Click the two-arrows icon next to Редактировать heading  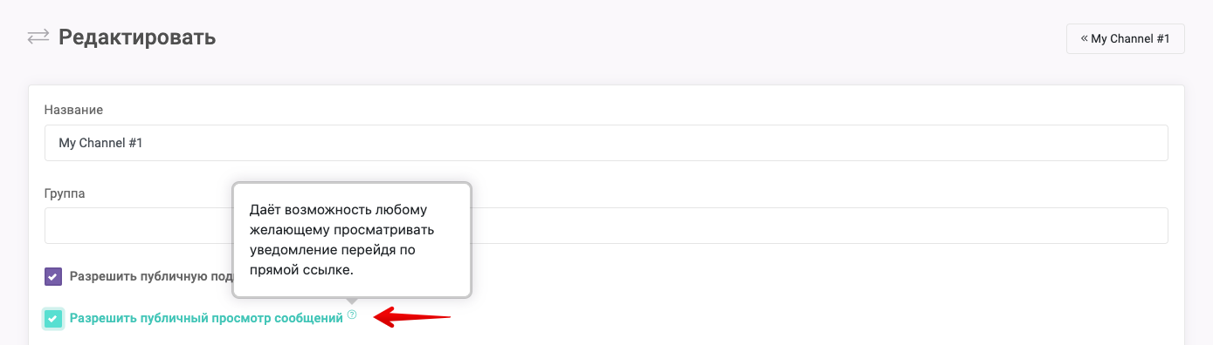pos(38,37)
